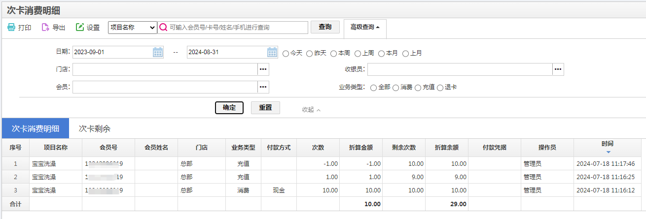Select the 今天 date radio
This screenshot has height=219, width=646.
tap(286, 53)
